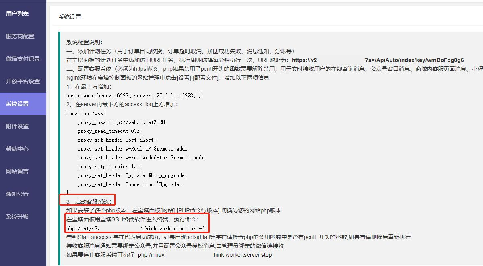Open 微信支付记录 page
483x266 pixels.
pos(23,59)
